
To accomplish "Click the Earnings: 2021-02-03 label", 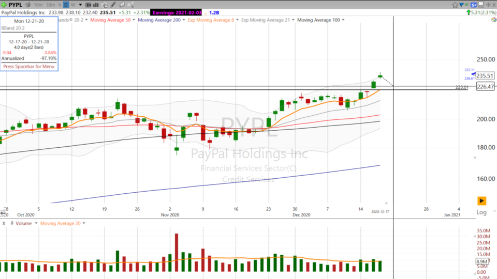I will [177, 12].
